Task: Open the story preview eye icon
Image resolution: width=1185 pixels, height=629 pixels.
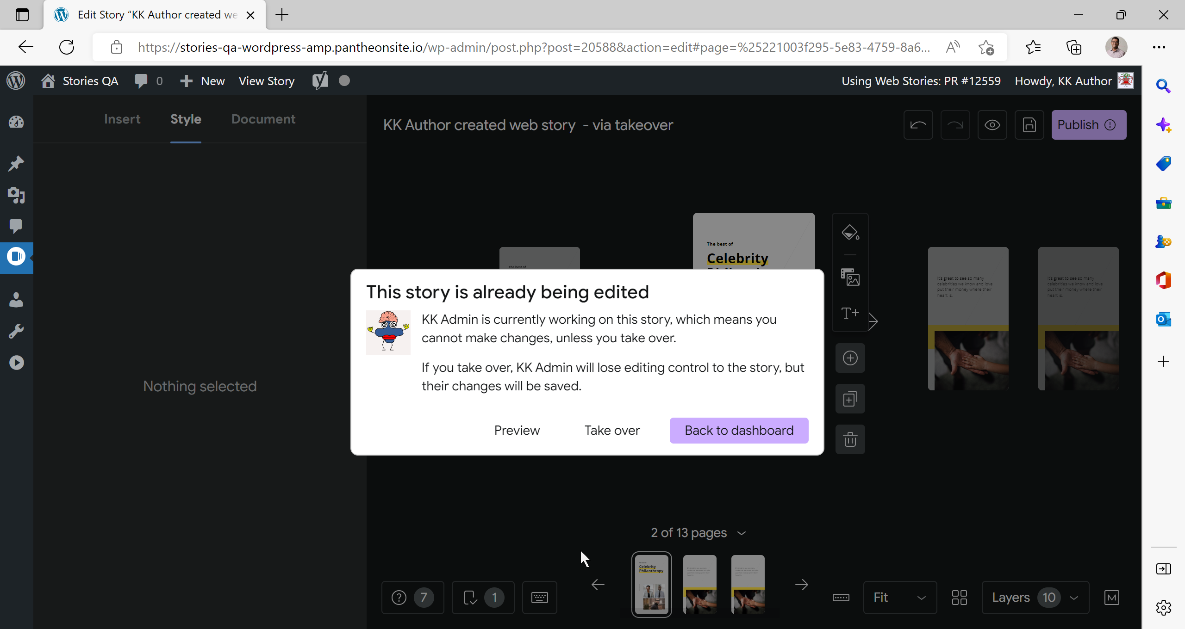Action: (x=992, y=125)
